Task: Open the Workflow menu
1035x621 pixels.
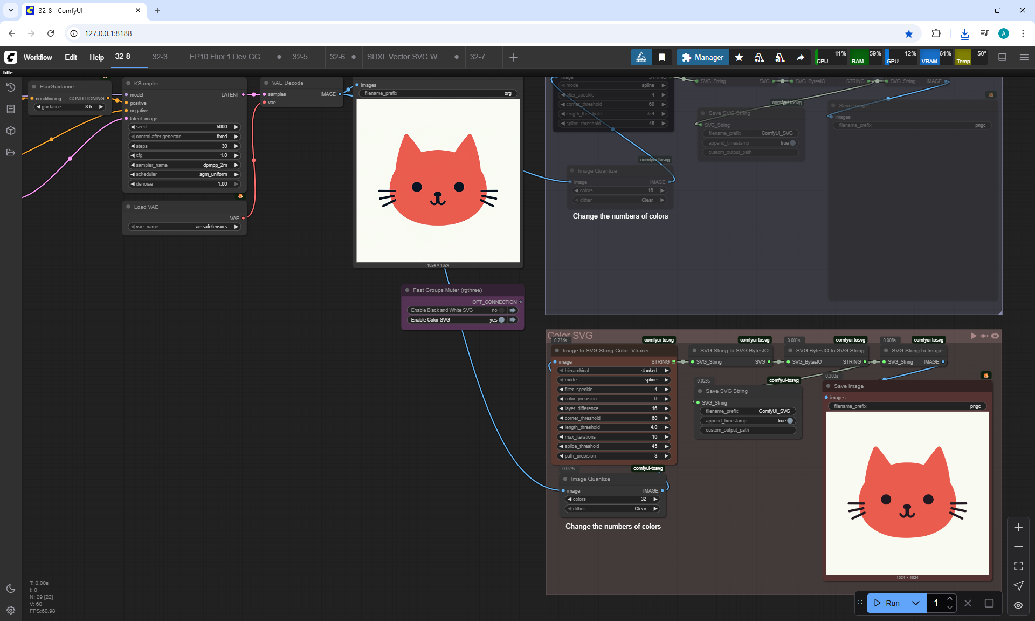Action: tap(38, 57)
